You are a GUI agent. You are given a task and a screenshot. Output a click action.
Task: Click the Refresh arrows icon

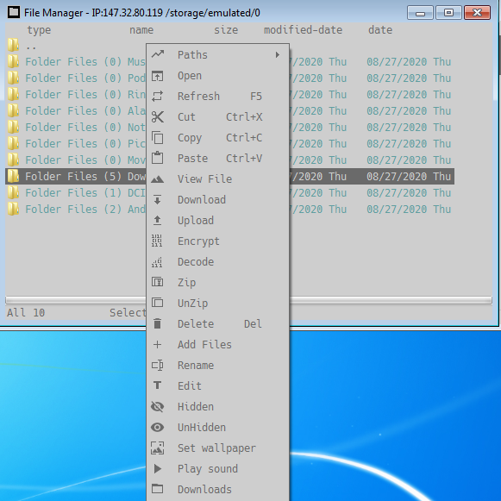pos(158,97)
